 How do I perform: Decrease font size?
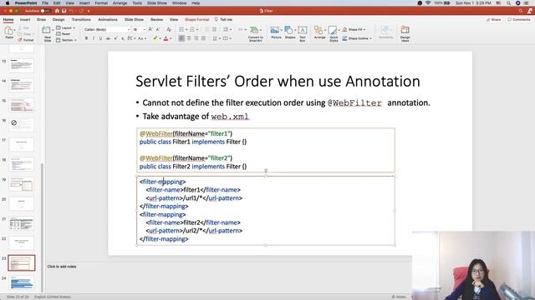coord(158,30)
